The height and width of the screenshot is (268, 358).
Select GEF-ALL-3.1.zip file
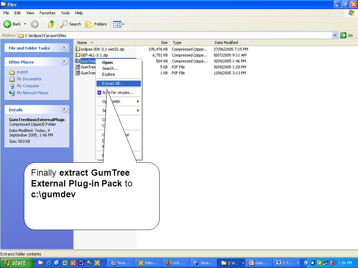point(94,55)
